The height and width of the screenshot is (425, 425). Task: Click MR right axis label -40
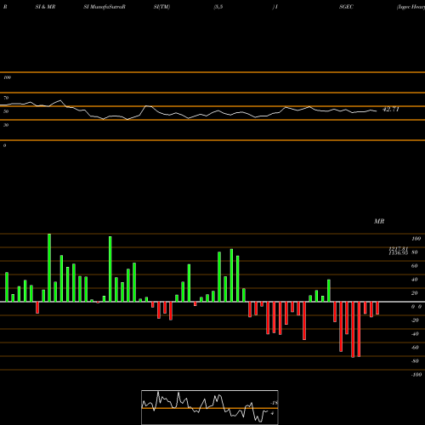[415, 334]
